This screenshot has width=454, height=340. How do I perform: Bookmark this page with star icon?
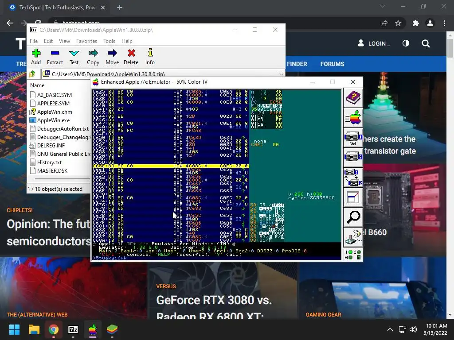click(x=398, y=23)
